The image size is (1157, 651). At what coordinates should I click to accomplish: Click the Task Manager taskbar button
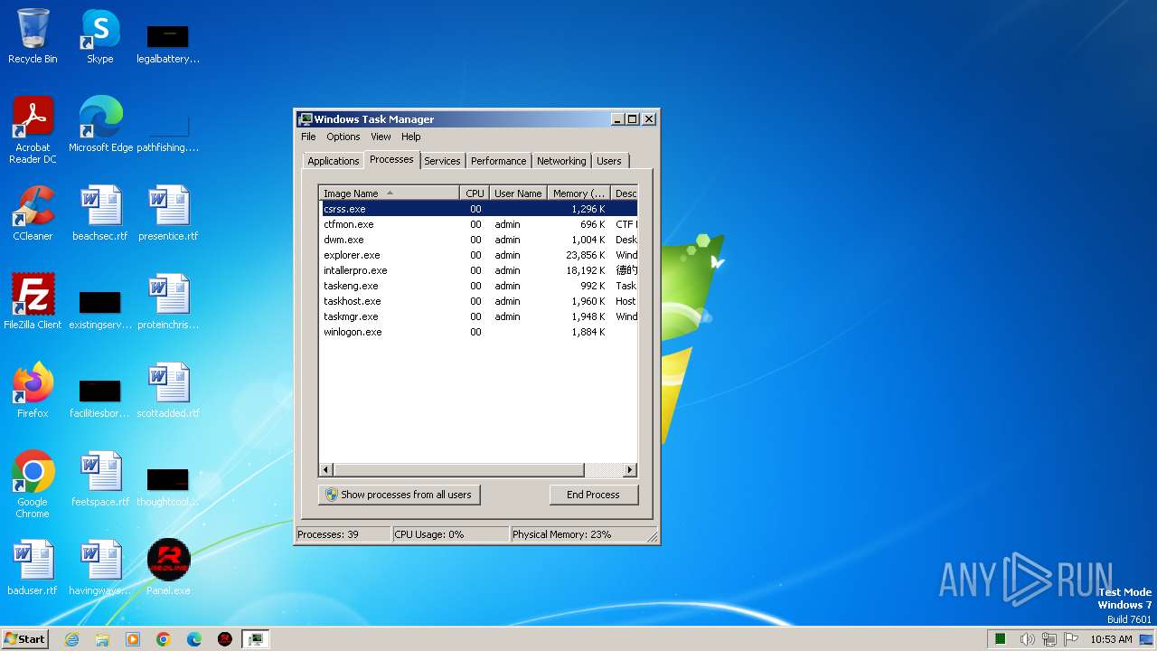[256, 639]
